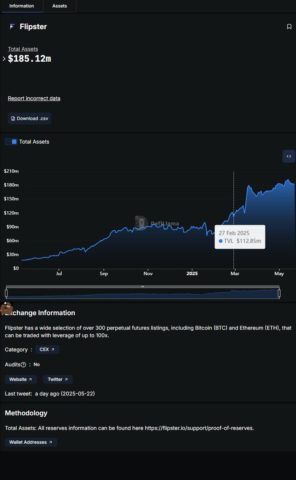296x480 pixels.
Task: Download the .csv data file
Action: pos(30,118)
